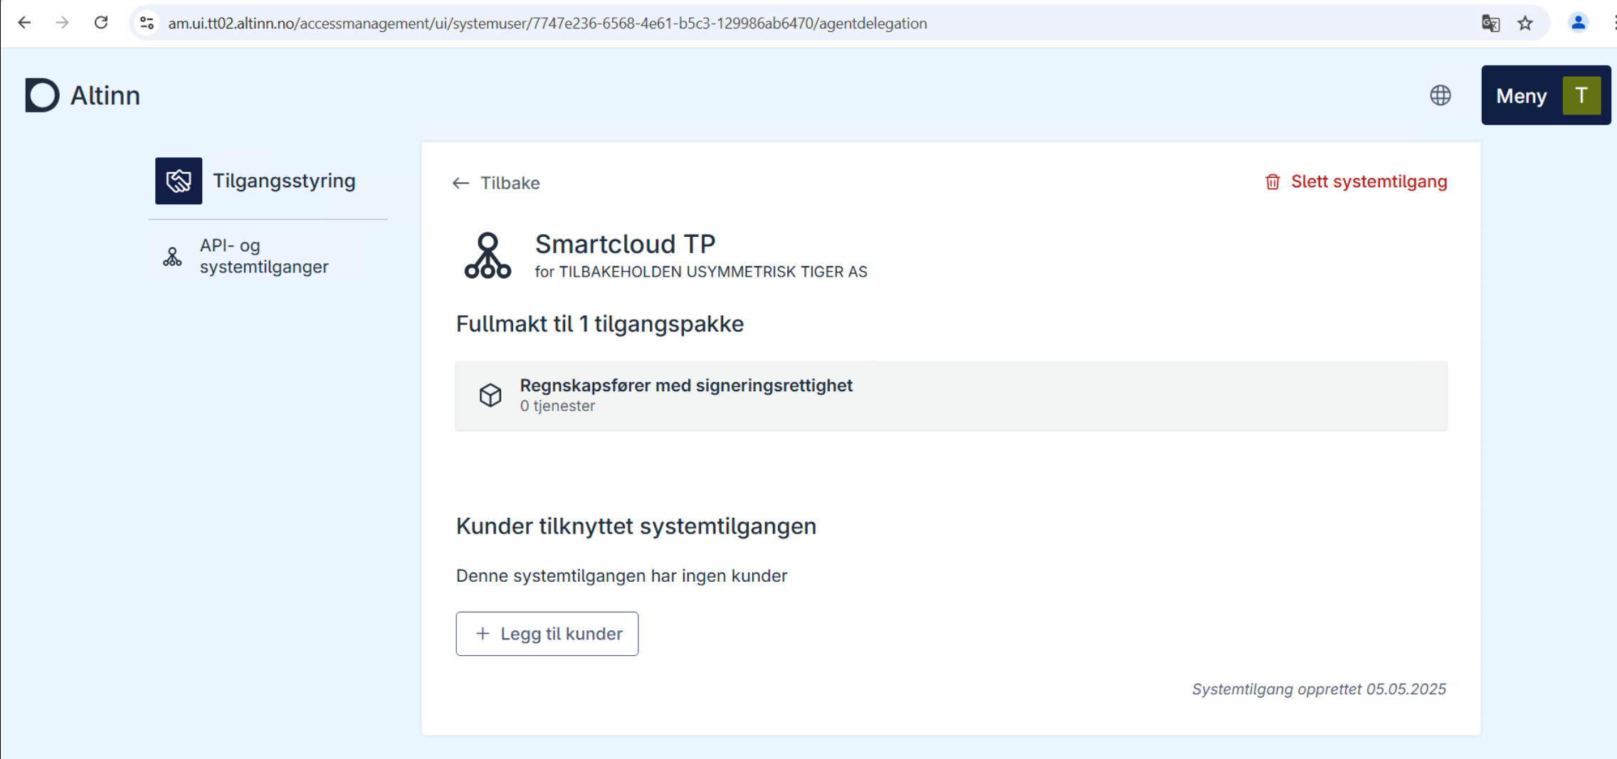Viewport: 1617px width, 759px height.
Task: Go back via Tilbake link
Action: pos(496,183)
